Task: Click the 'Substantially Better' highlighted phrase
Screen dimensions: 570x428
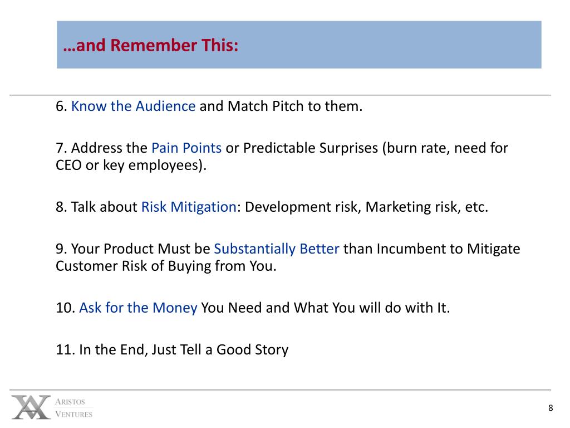Action: tap(277, 249)
